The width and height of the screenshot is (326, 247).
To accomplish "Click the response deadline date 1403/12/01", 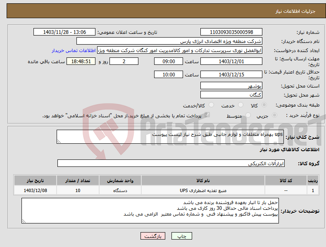I will click(x=231, y=61).
